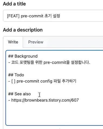Screen dimensions: 103x129
Task: Click the word "pre-commit" in the title field
Action: [32, 16]
